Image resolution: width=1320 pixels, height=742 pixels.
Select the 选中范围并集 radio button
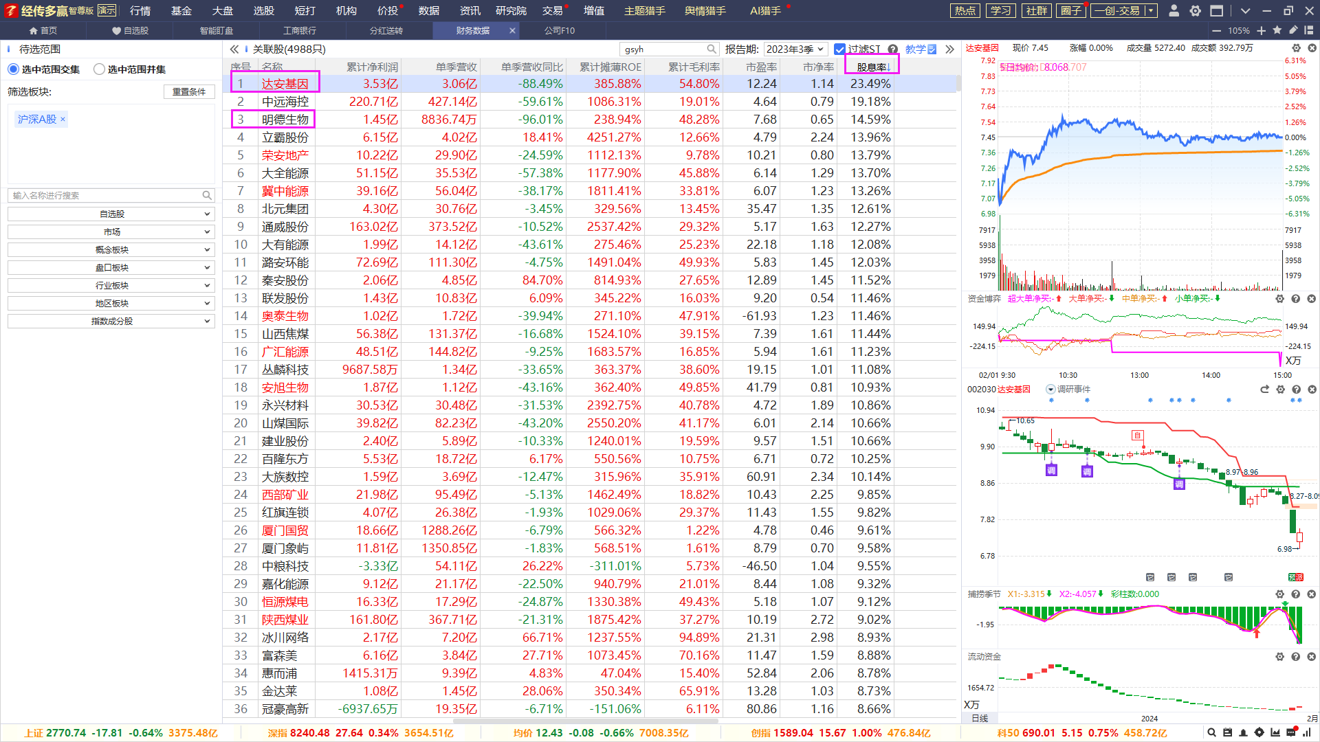coord(99,69)
